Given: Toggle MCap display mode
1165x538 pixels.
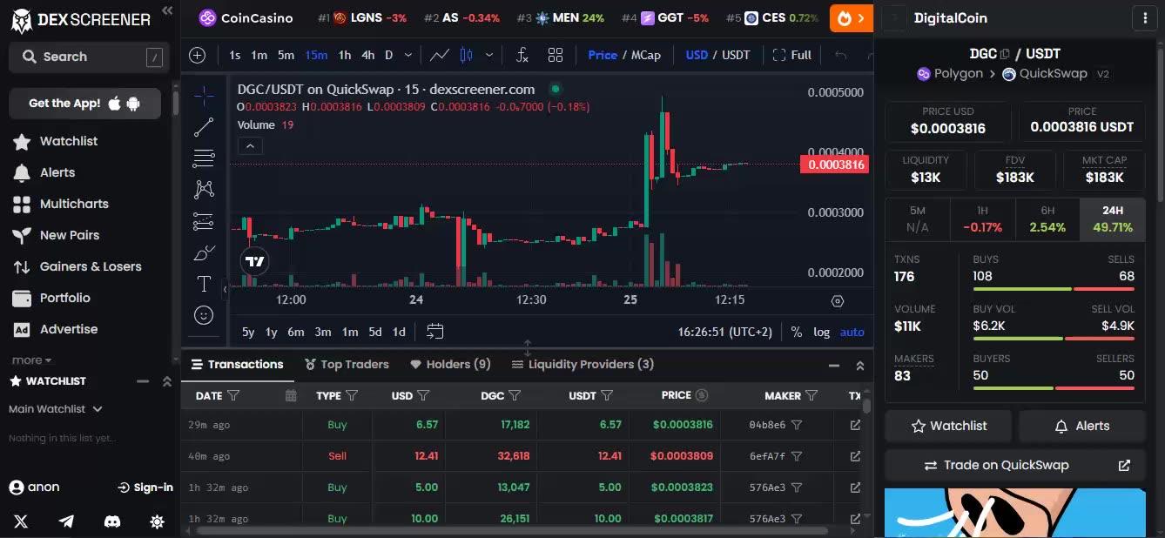Looking at the screenshot, I should click(x=646, y=55).
